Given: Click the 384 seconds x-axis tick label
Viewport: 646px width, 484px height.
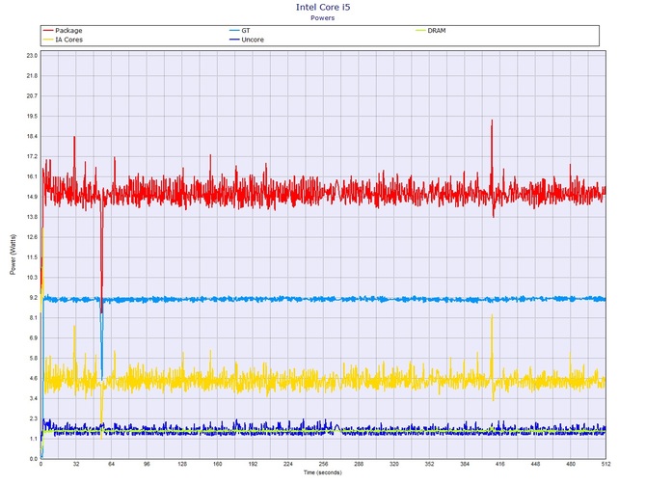Looking at the screenshot, I should tap(465, 464).
